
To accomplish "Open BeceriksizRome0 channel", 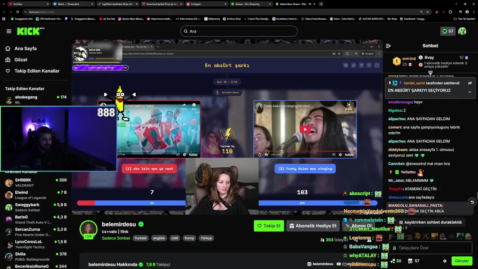I will (36, 266).
